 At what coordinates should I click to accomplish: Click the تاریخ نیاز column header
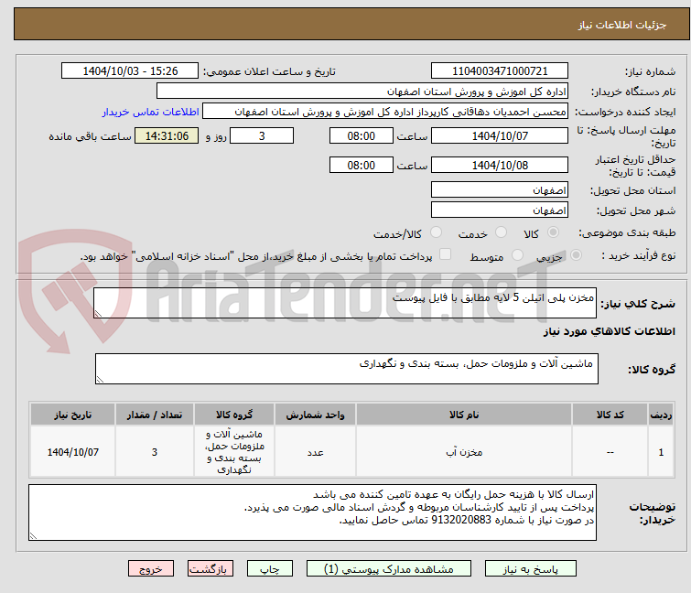pos(72,415)
